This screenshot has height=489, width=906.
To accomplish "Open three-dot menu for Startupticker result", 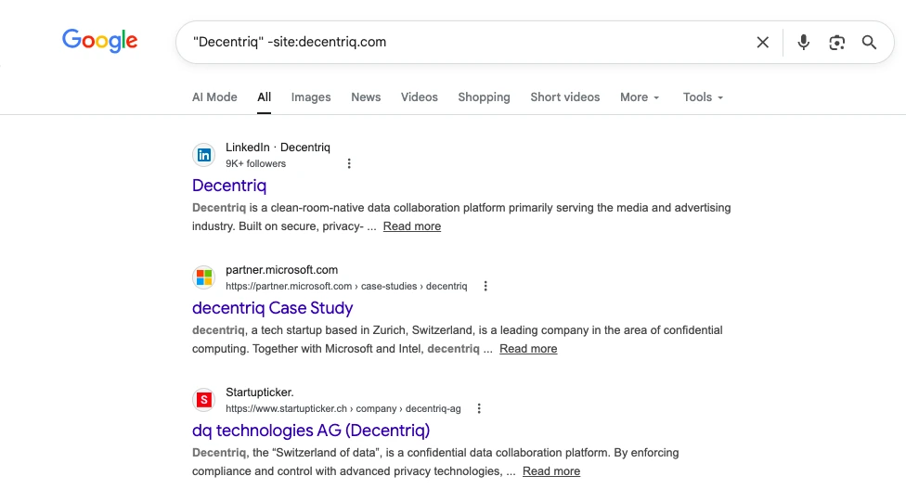I will tap(479, 408).
